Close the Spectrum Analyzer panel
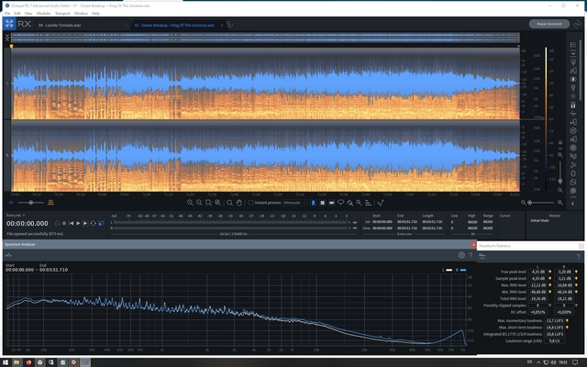The image size is (587, 367). point(471,245)
